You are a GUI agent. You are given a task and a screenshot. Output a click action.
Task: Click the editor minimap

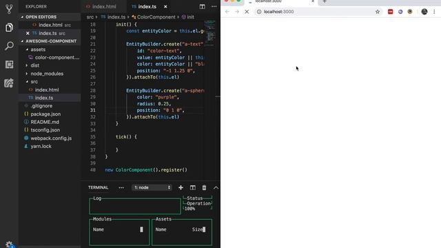[x=209, y=33]
